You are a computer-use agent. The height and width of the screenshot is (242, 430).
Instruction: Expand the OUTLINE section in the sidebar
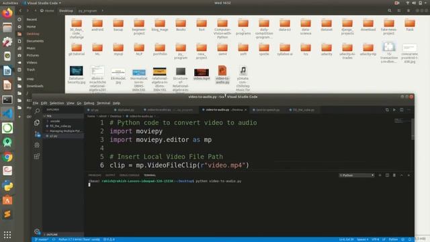tap(52, 235)
